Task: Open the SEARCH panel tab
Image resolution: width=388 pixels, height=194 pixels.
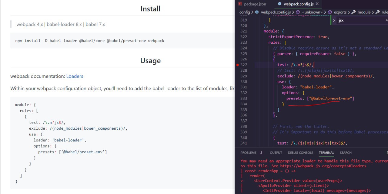Action: pos(346,153)
